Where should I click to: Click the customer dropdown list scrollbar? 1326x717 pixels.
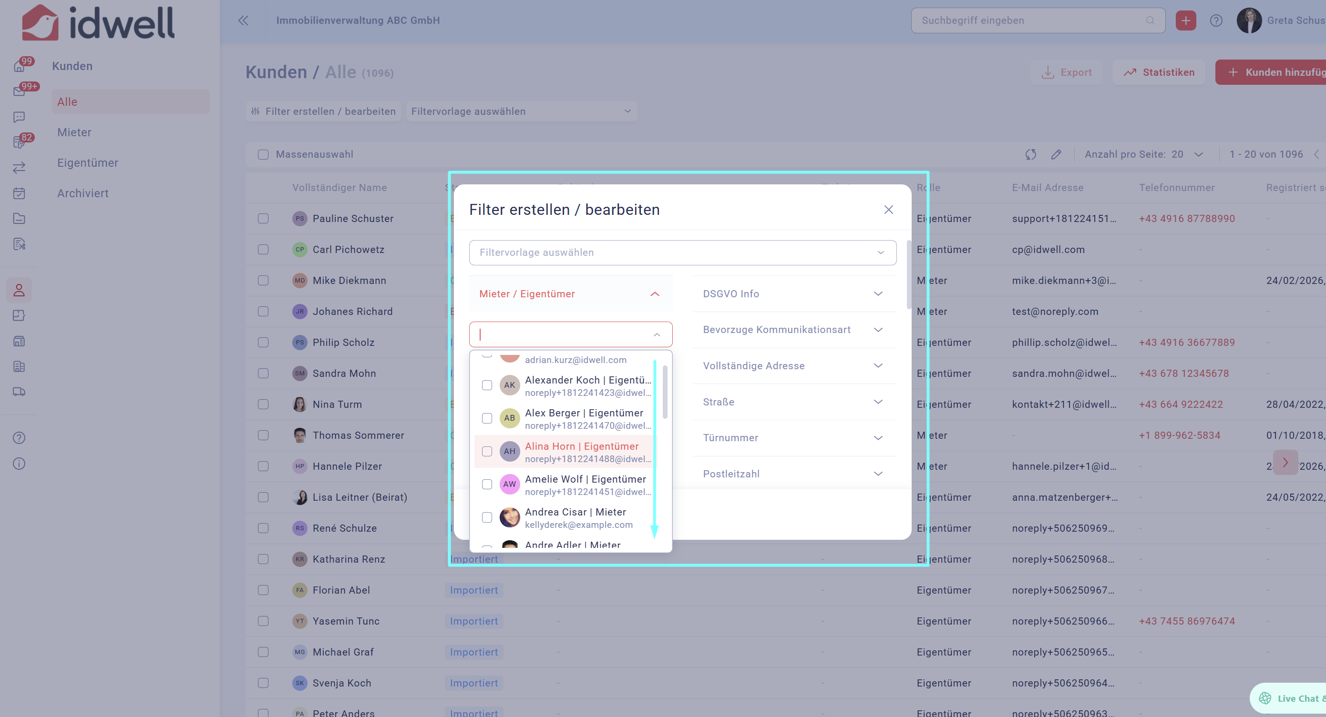665,393
